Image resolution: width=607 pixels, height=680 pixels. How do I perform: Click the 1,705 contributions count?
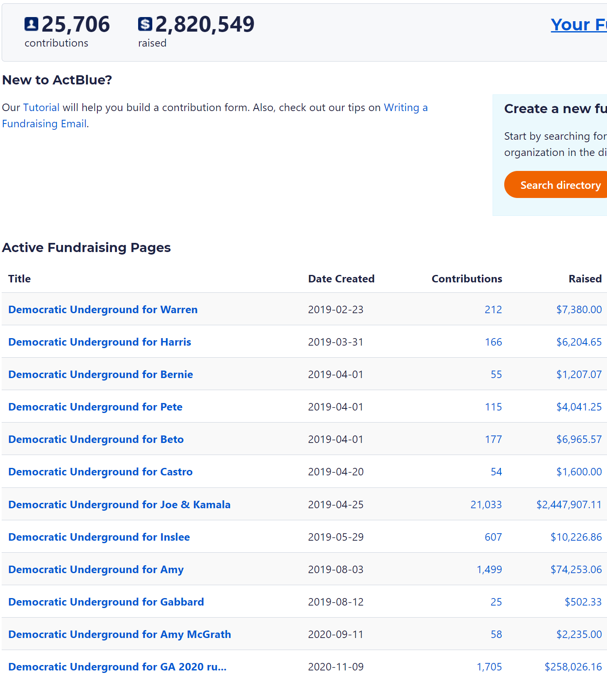[489, 667]
